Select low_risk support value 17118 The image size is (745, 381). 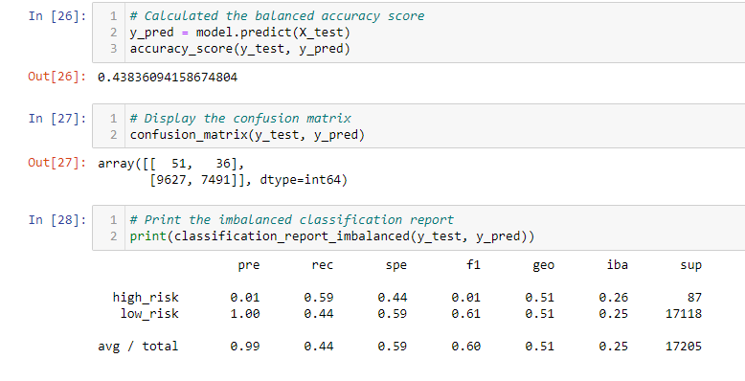(x=684, y=314)
